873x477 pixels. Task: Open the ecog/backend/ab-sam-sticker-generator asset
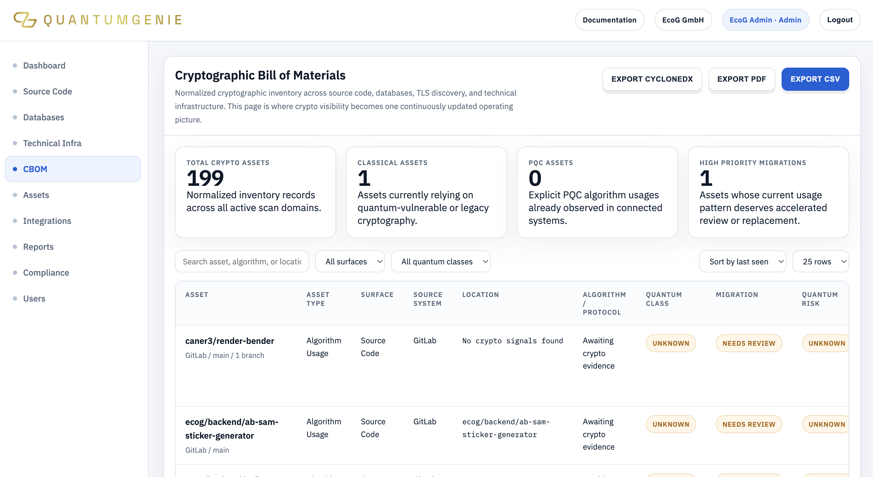tap(231, 428)
